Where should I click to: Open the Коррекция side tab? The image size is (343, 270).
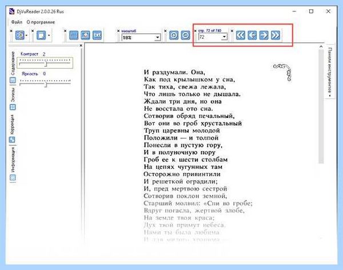[x=13, y=129]
